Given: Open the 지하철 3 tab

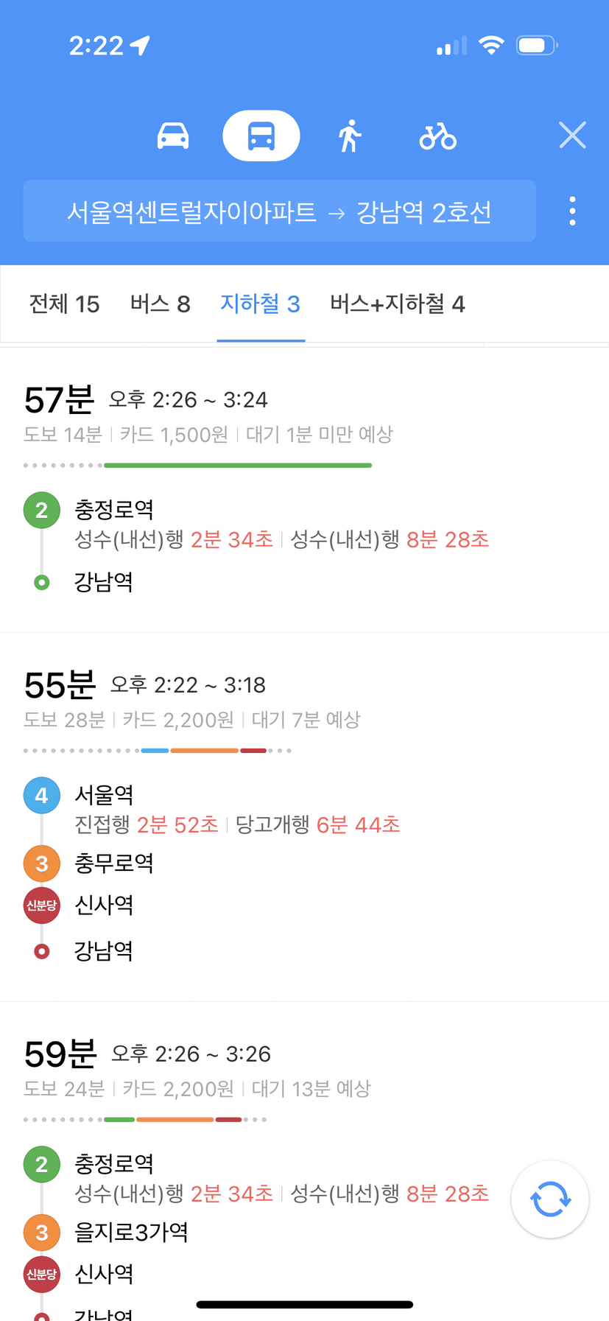Looking at the screenshot, I should [261, 304].
